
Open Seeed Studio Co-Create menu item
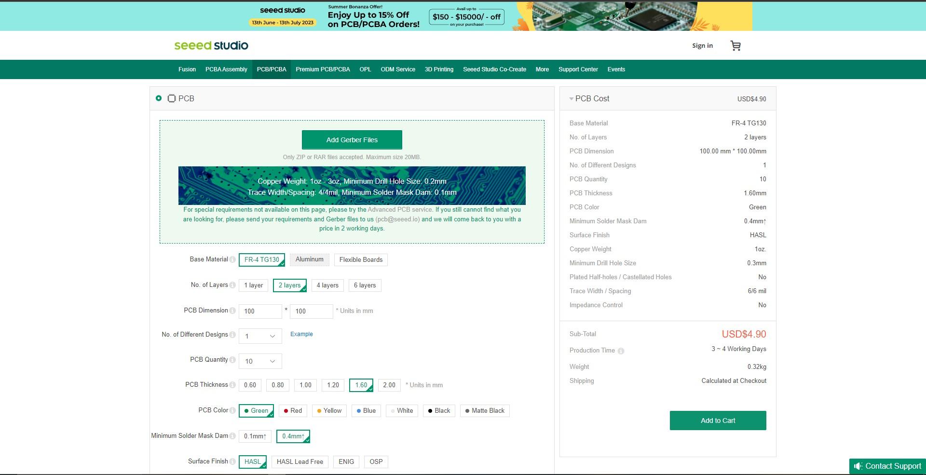click(494, 69)
